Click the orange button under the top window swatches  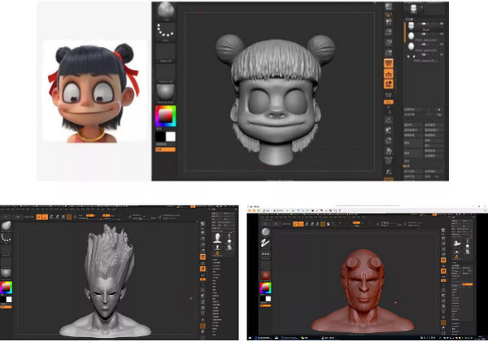165,149
